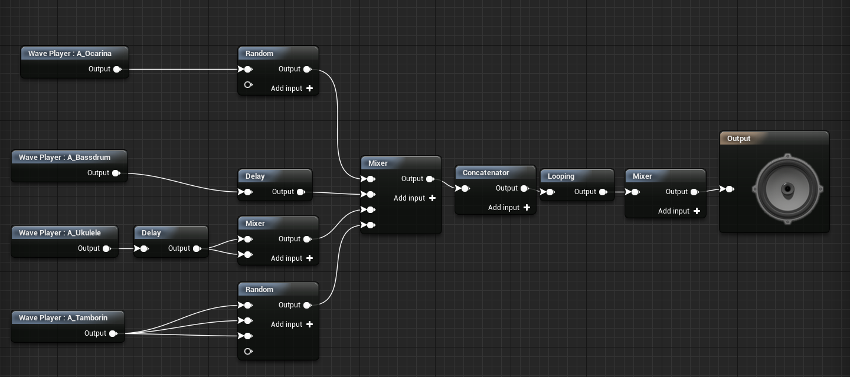The image size is (850, 377).
Task: Select the unconnected input pin on the Ocarina Random node
Action: point(248,85)
